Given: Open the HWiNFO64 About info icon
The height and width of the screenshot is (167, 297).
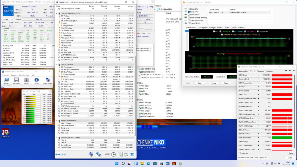Looking at the screenshot, I should (x=37, y=80).
